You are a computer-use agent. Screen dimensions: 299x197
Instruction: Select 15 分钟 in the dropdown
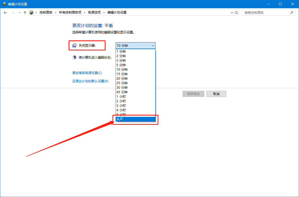pyautogui.click(x=122, y=74)
